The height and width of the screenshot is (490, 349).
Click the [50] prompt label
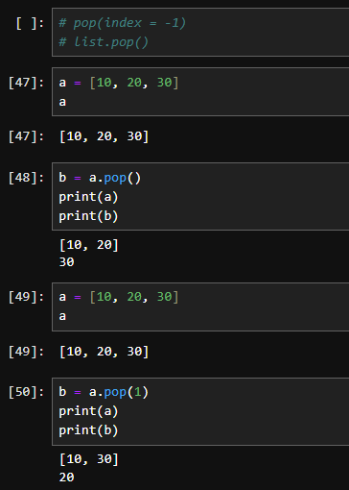pos(26,392)
